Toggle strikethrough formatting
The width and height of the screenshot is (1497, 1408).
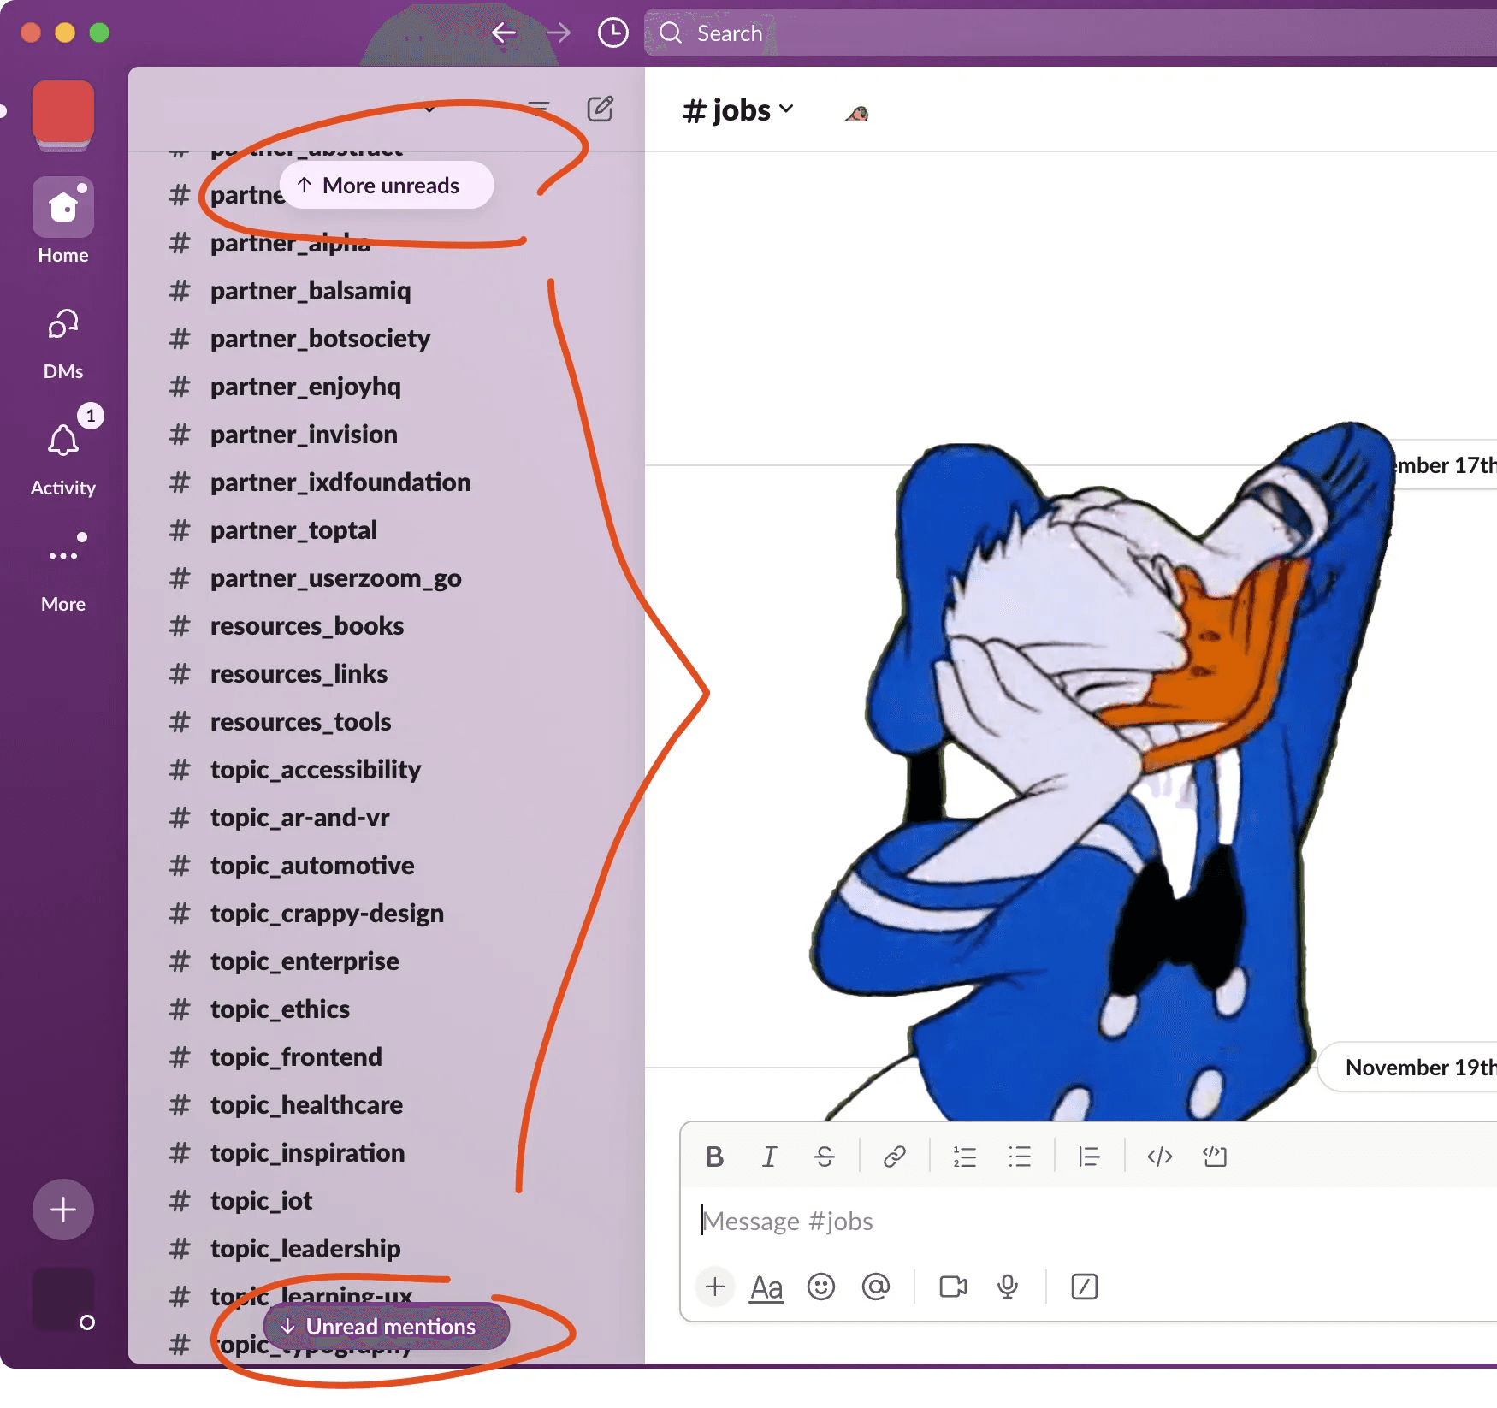[x=825, y=1157]
